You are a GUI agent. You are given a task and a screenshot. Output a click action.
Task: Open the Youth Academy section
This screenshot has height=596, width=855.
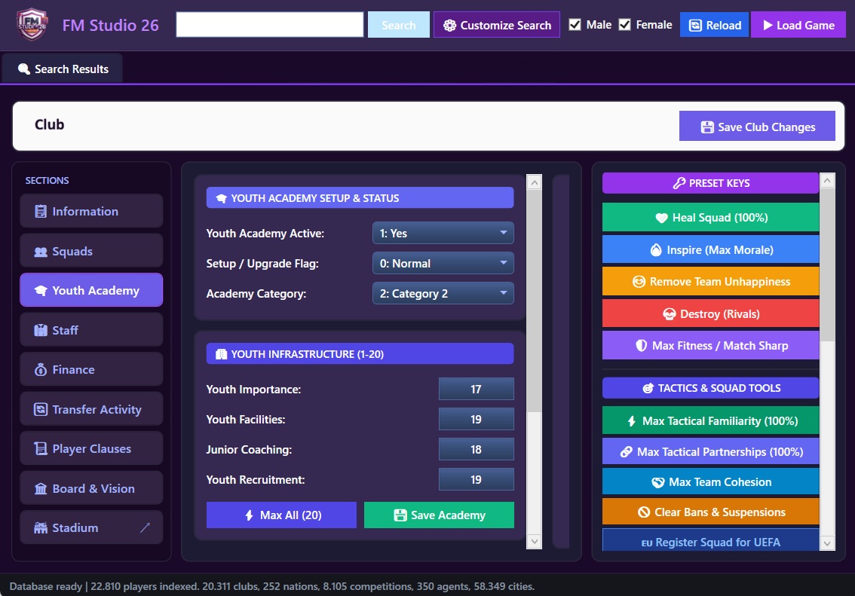point(91,290)
